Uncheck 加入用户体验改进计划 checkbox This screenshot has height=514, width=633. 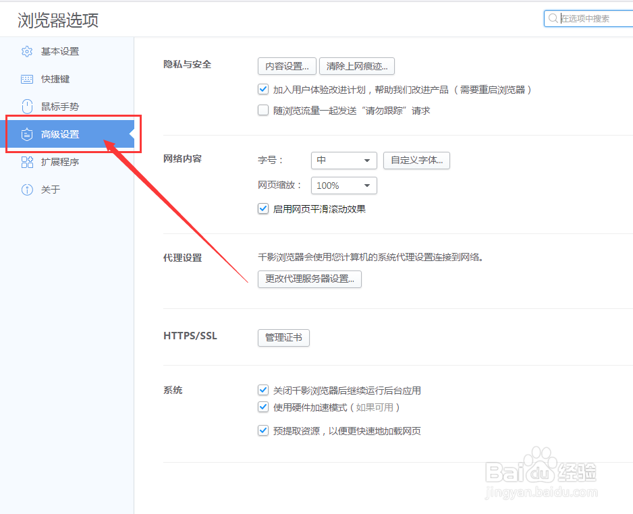pos(263,89)
